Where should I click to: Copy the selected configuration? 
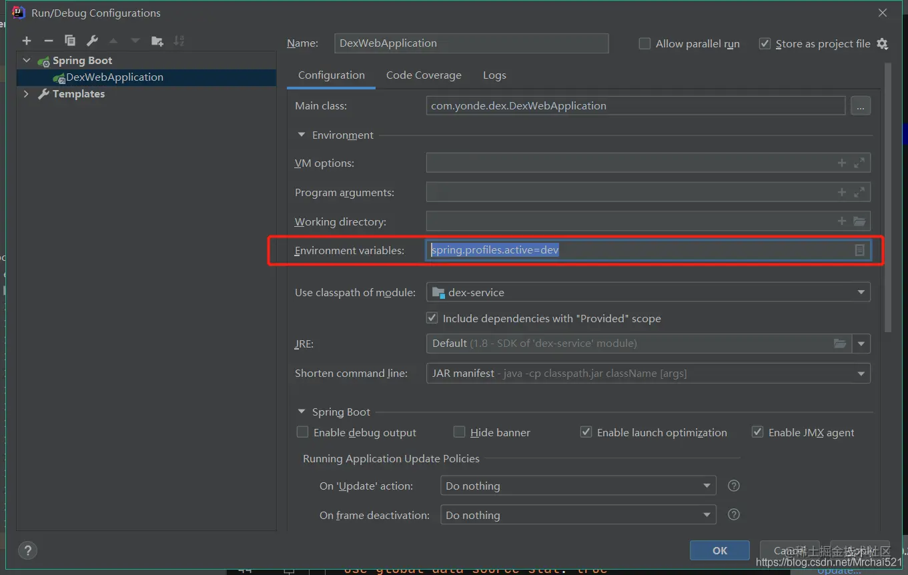tap(70, 41)
